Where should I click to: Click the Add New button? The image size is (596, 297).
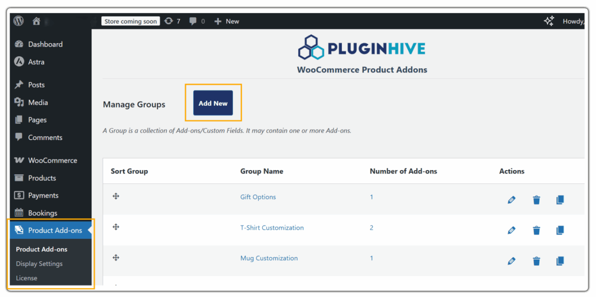pos(213,103)
